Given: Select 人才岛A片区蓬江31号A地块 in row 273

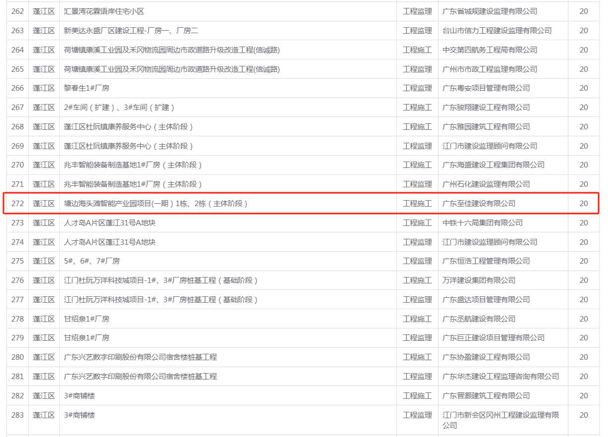Looking at the screenshot, I should pyautogui.click(x=110, y=222).
